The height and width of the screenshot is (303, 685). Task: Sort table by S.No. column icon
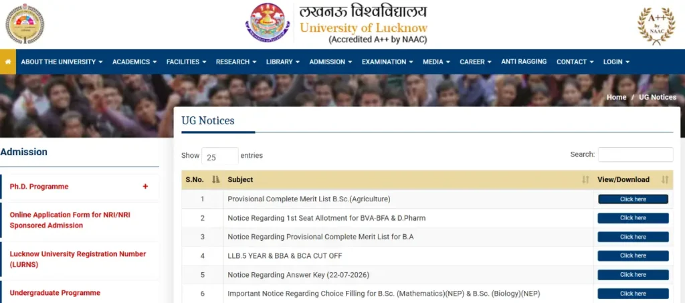tap(215, 179)
